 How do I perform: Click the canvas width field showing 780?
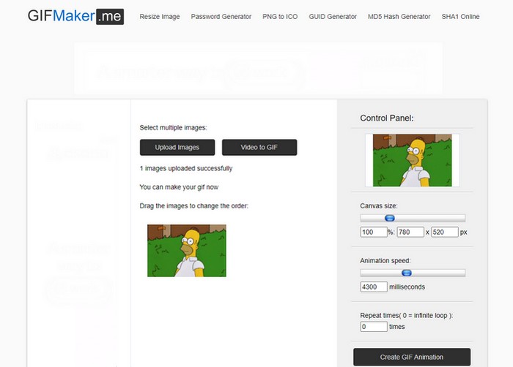click(410, 232)
